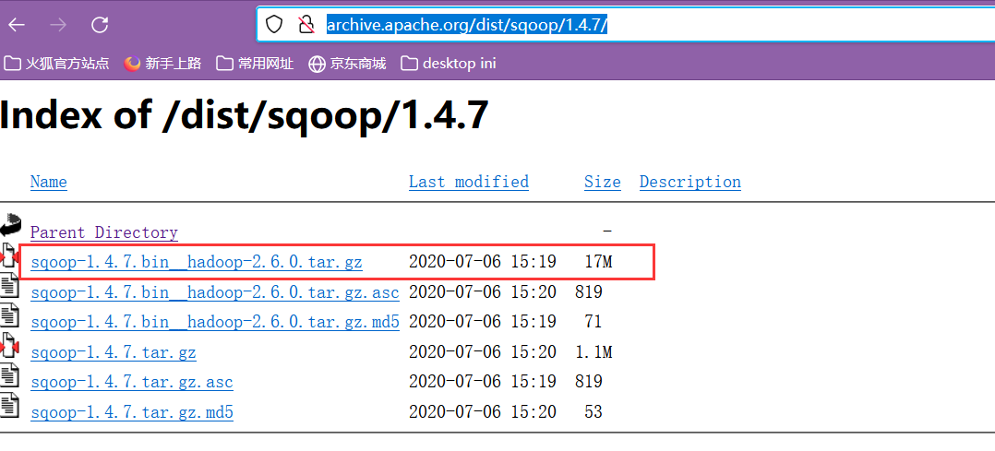Sort listing by Last modified column
This screenshot has height=451, width=995.
click(468, 182)
